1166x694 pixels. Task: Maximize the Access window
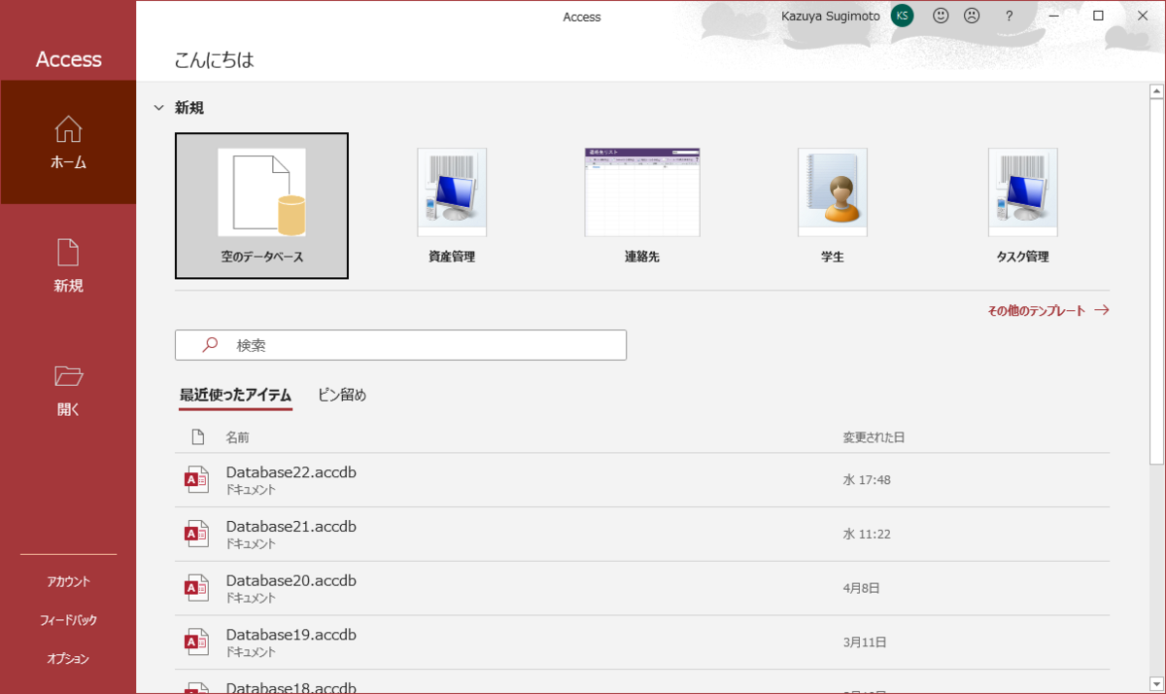[1098, 16]
